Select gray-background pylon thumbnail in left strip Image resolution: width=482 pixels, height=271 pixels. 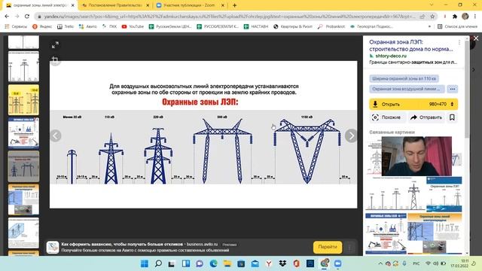click(23, 166)
